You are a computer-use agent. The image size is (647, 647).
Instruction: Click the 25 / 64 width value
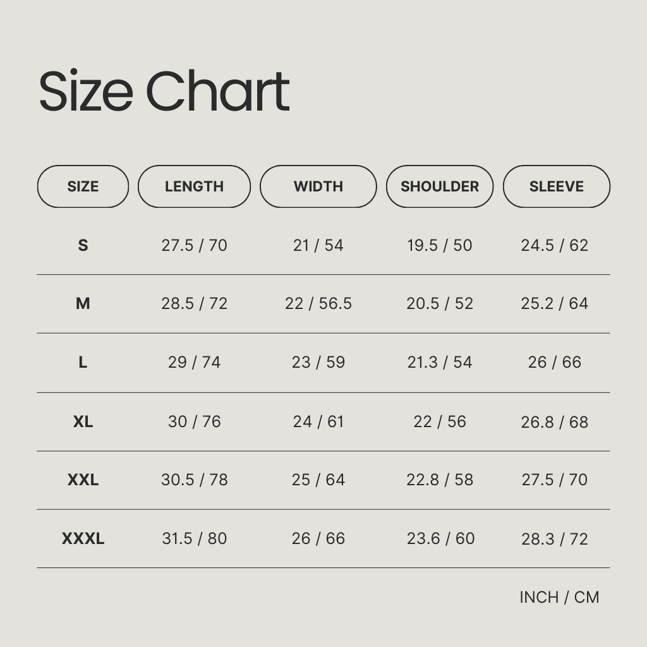pyautogui.click(x=318, y=480)
